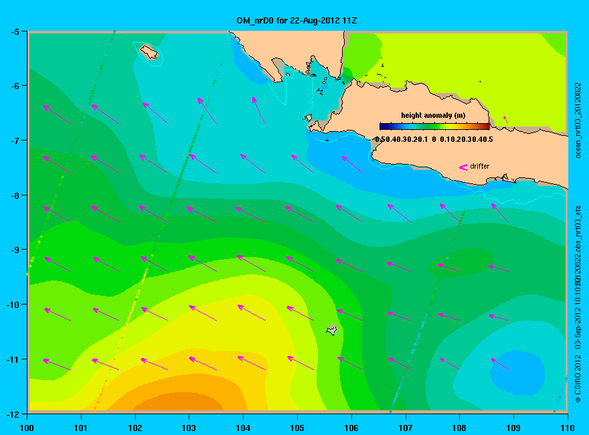Click the colorbar scale numbers below the colorbar
This screenshot has width=589, height=435.
[x=434, y=139]
